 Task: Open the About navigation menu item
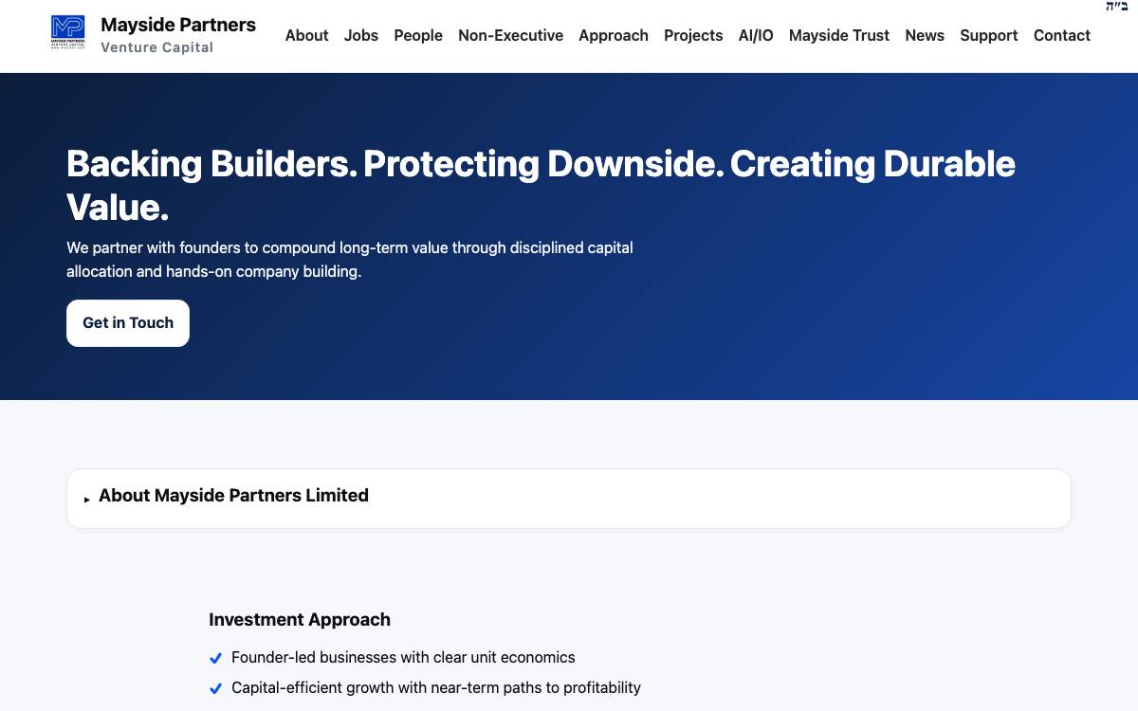pyautogui.click(x=306, y=35)
